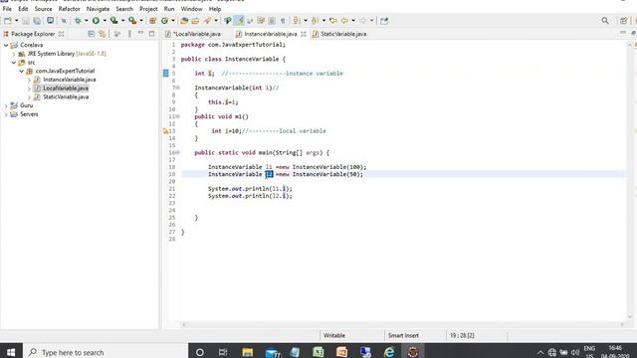
Task: Click the magnifier Quick Access search icon
Action: [x=605, y=21]
